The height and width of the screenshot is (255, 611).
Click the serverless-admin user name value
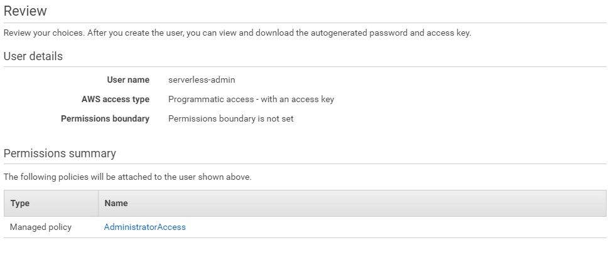[202, 80]
